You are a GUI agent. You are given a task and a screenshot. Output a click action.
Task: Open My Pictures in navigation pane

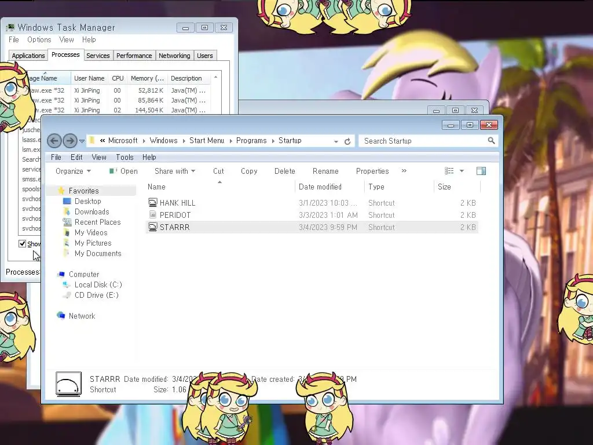point(93,243)
